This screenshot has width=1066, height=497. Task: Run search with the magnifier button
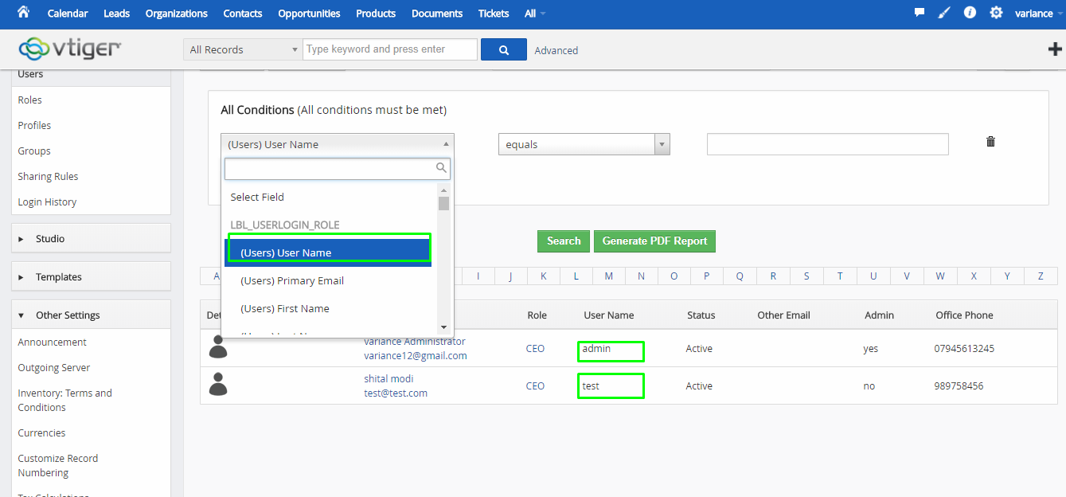click(504, 49)
